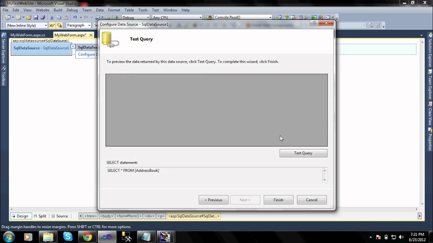Click the dialog help question mark button
Image resolution: width=433 pixels, height=243 pixels.
314,23
